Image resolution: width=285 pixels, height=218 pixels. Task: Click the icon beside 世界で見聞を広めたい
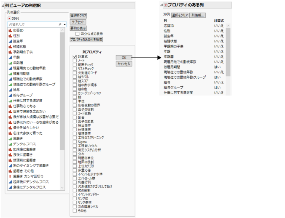(11, 112)
